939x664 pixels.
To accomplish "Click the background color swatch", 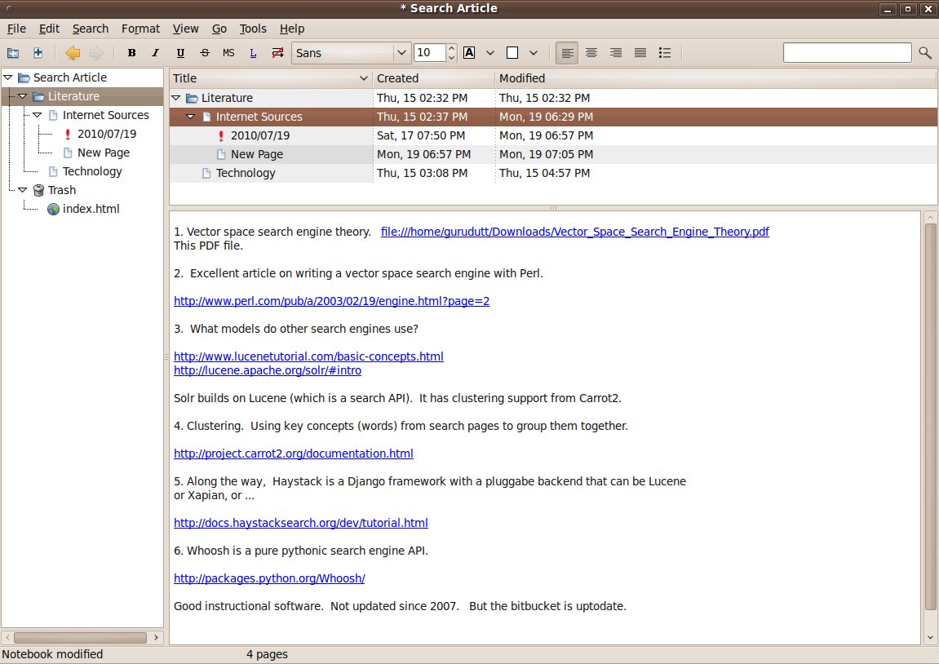I will point(512,53).
